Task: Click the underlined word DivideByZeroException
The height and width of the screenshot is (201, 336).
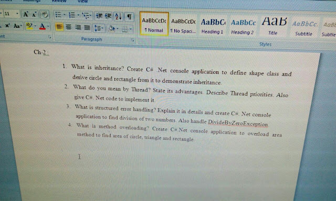Action: click(238, 123)
